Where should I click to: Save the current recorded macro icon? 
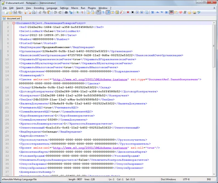click(x=146, y=12)
